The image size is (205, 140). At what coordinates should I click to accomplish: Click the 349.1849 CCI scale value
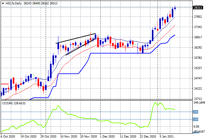199,103
